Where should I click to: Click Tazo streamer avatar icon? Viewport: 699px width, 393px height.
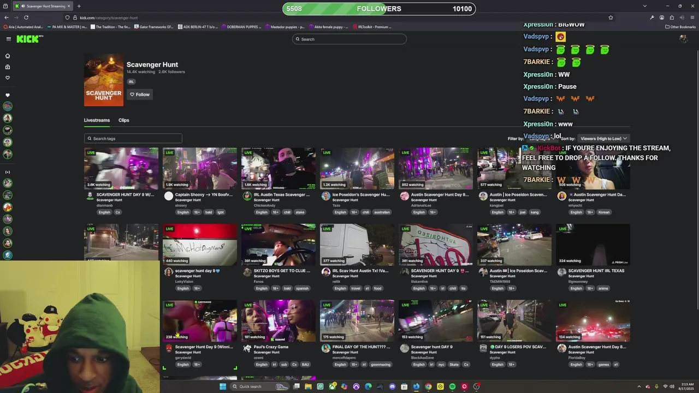(326, 196)
